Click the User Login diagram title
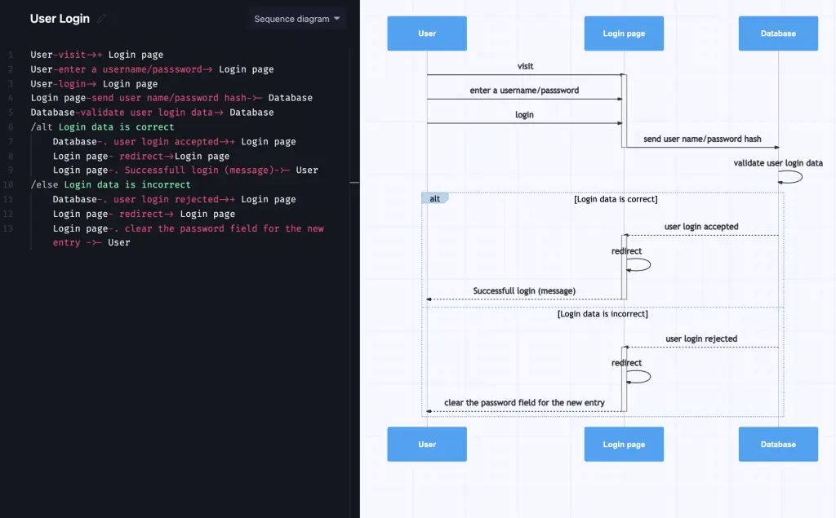Image resolution: width=836 pixels, height=518 pixels. 60,19
